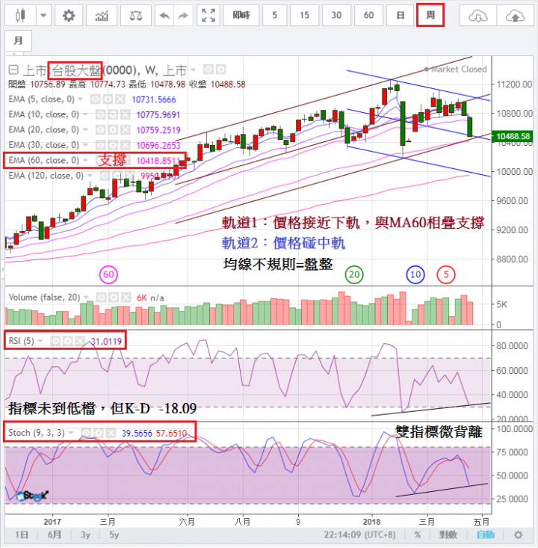Open settings for the main symbol series
538x548 pixels.
220,70
